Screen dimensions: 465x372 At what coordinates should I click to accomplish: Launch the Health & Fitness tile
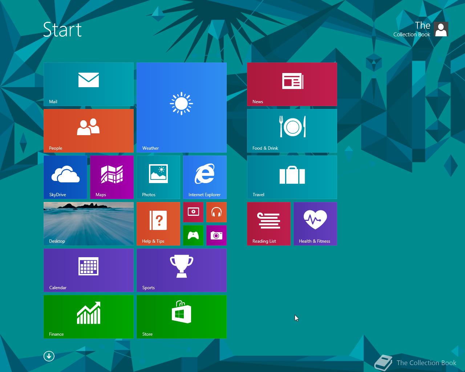pos(315,224)
